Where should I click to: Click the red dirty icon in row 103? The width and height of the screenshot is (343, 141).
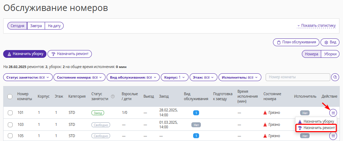coord(265,124)
